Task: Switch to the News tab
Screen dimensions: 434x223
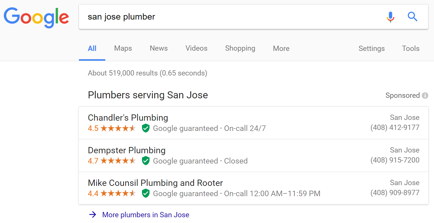Action: click(x=159, y=48)
